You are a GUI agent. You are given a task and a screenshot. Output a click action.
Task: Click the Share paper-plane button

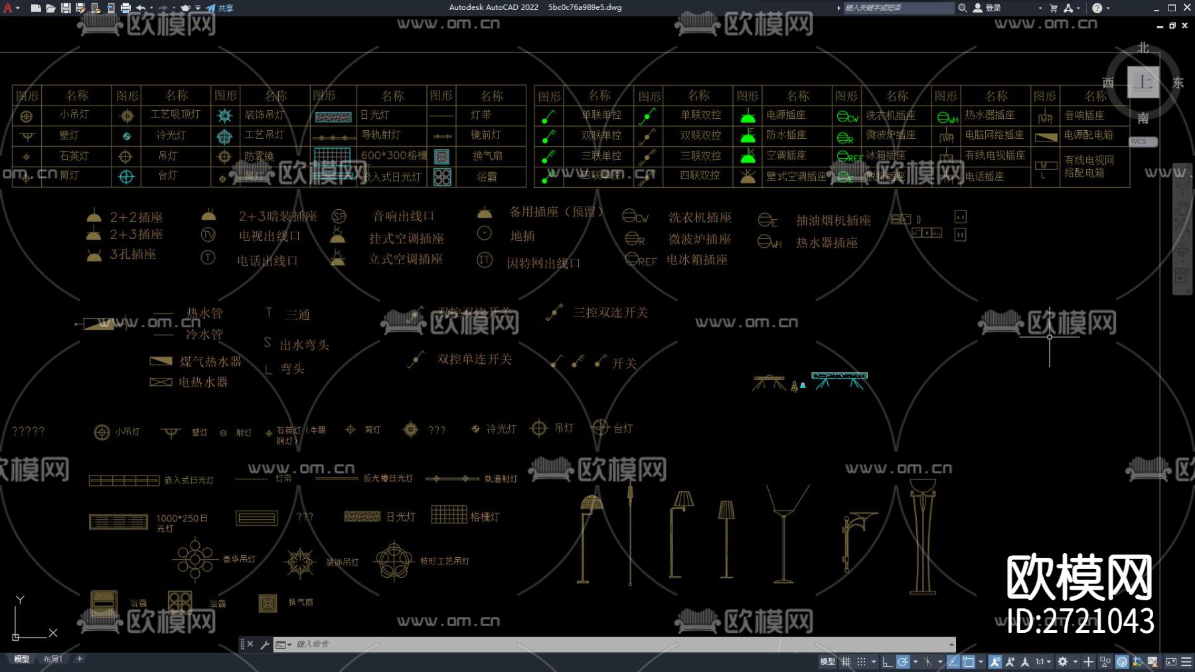point(219,8)
